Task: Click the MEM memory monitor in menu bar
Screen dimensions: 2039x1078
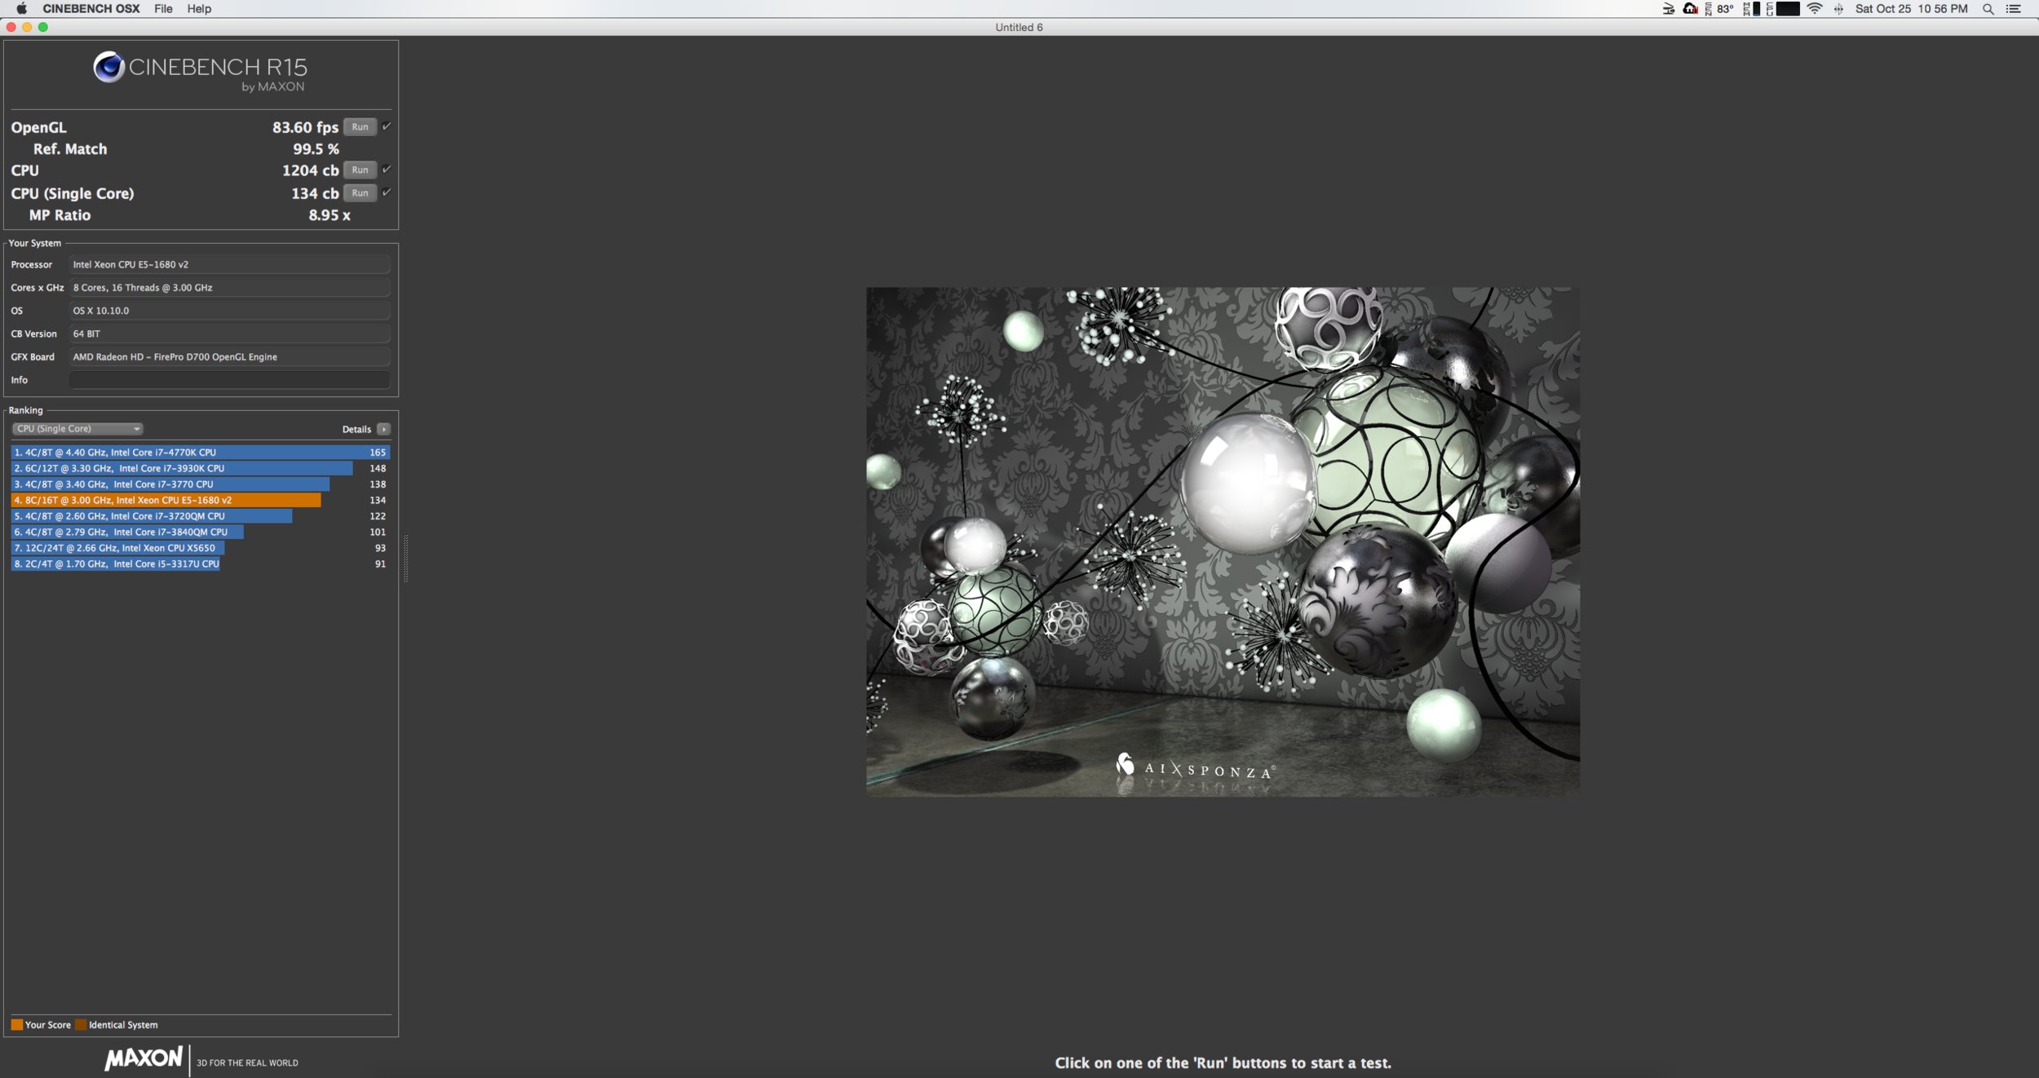Action: coord(1752,9)
